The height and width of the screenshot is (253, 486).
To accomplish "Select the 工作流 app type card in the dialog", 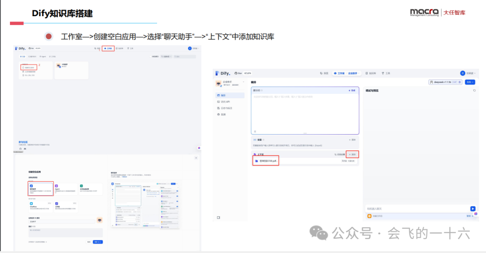I will click(65, 206).
